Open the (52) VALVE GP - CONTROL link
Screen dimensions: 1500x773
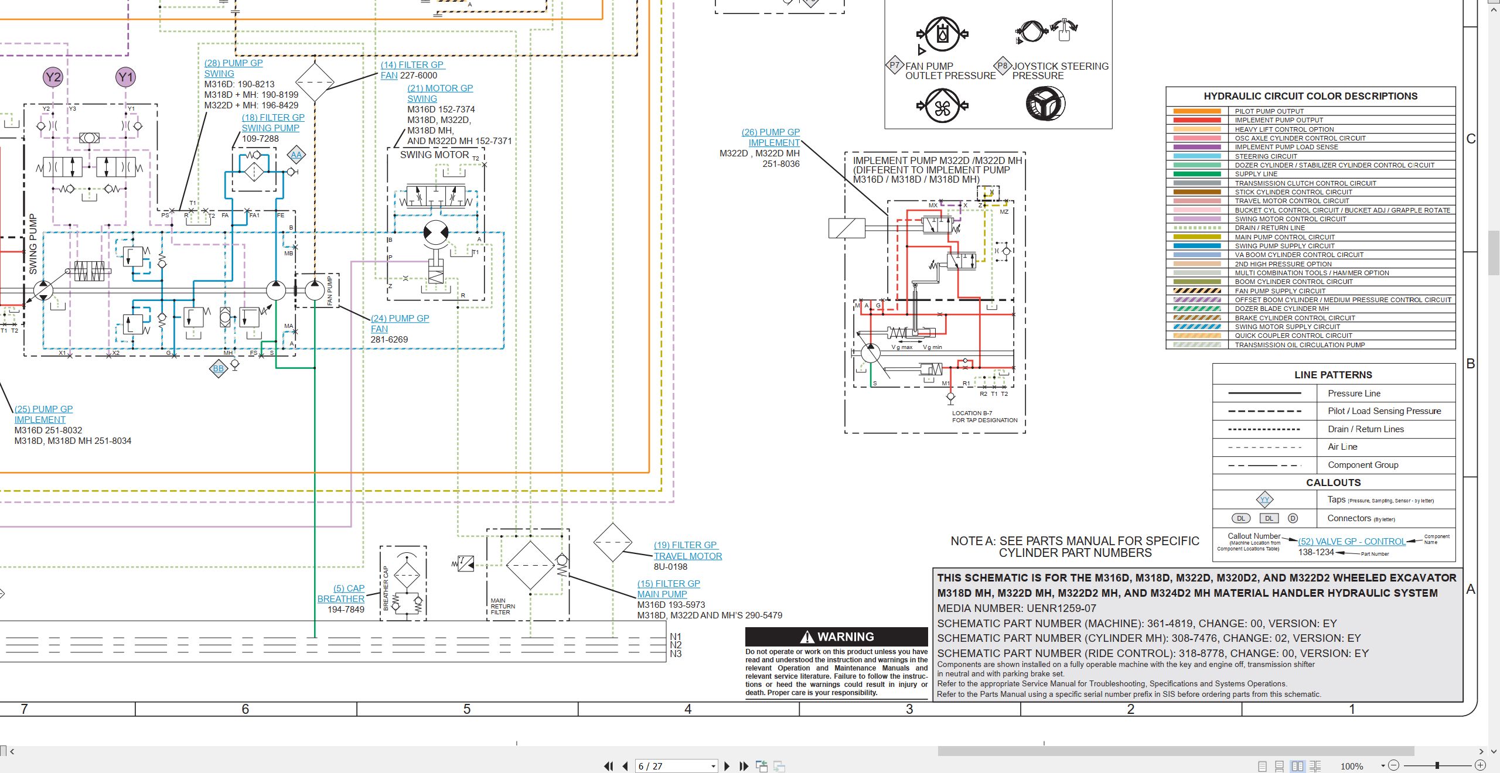click(1351, 542)
